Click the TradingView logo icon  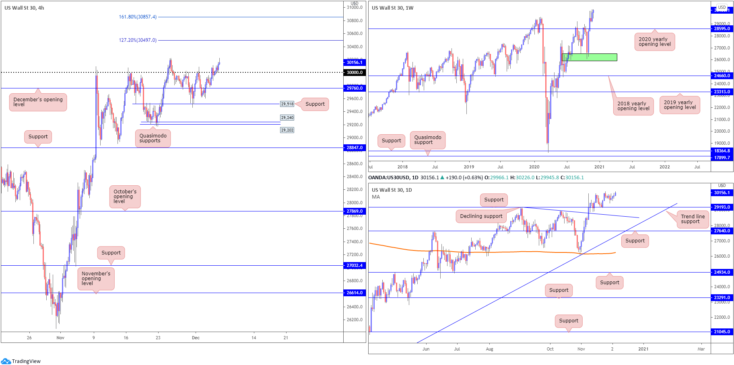click(6, 361)
